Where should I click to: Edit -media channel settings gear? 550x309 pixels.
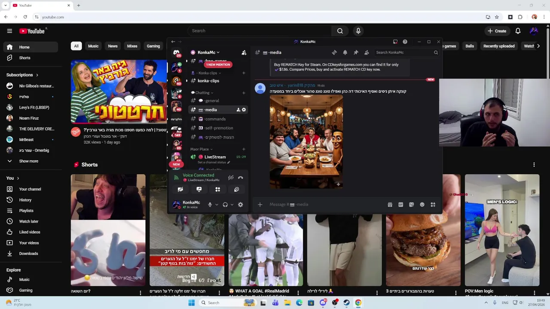click(x=244, y=110)
